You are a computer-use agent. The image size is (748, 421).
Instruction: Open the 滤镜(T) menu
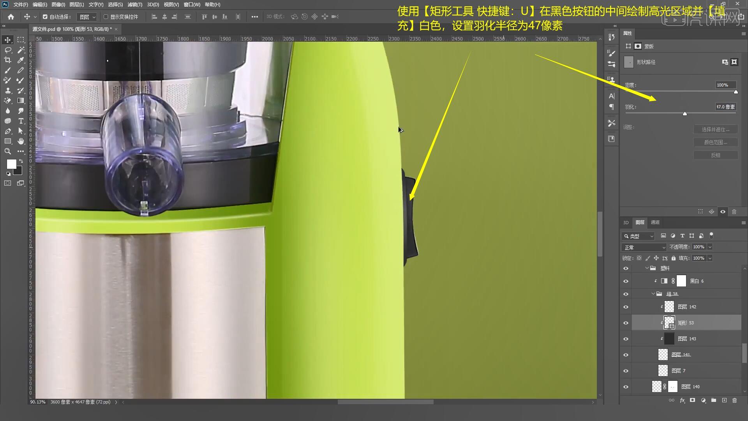pyautogui.click(x=135, y=5)
